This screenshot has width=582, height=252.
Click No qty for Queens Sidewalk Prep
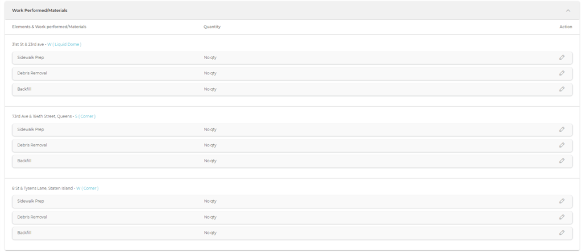coord(210,129)
